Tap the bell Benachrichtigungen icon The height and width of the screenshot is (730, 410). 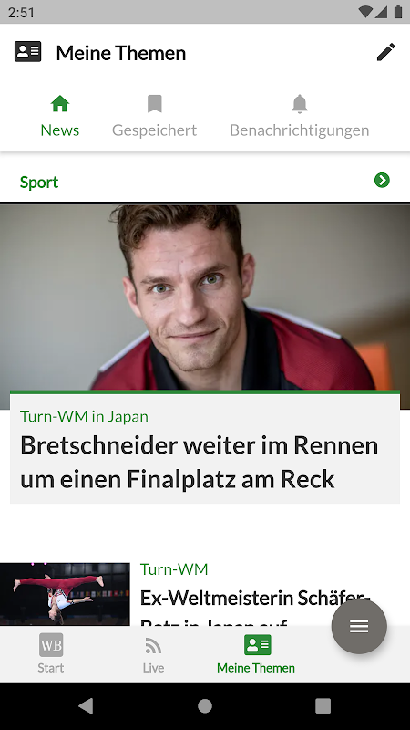300,103
